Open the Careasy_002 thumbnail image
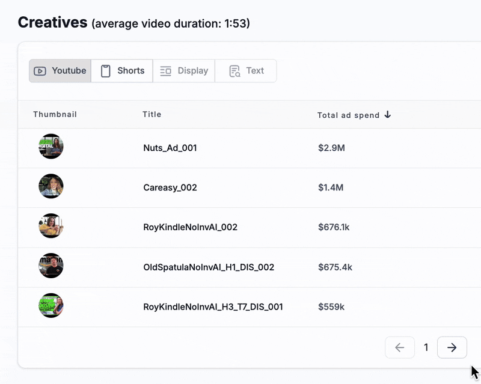Viewport: 481px width, 384px height. point(51,187)
